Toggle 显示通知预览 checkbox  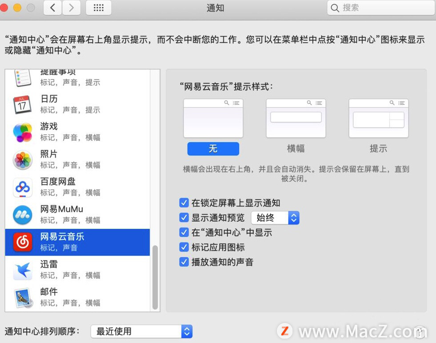tap(184, 217)
